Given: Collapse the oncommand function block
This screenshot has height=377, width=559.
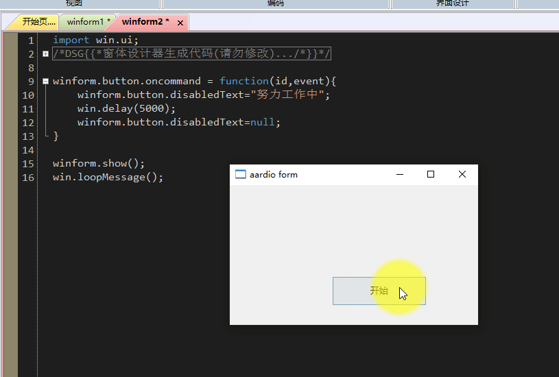Looking at the screenshot, I should pos(45,81).
